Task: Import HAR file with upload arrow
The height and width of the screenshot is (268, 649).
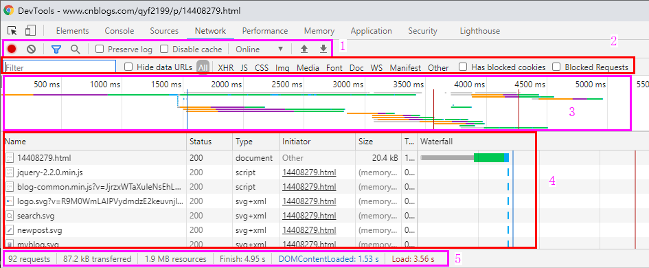Action: pos(304,49)
